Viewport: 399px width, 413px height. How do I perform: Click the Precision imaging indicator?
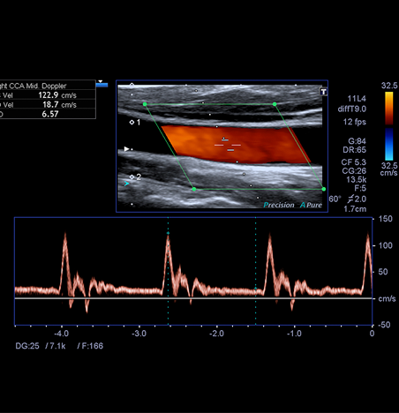279,205
